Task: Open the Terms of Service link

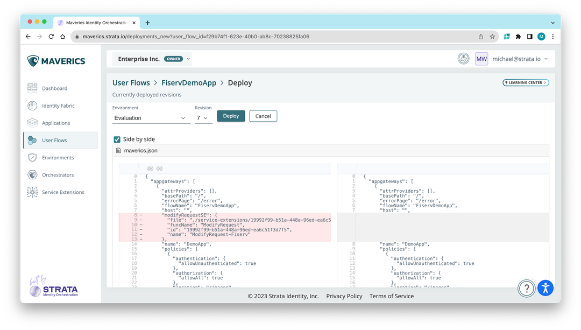Action: point(391,296)
